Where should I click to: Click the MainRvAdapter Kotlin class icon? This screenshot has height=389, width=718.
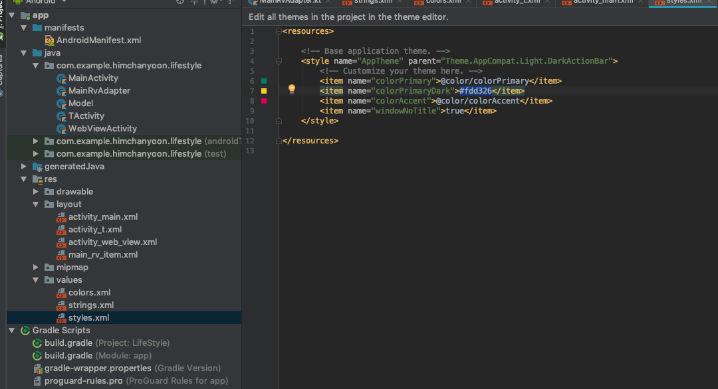[x=61, y=91]
